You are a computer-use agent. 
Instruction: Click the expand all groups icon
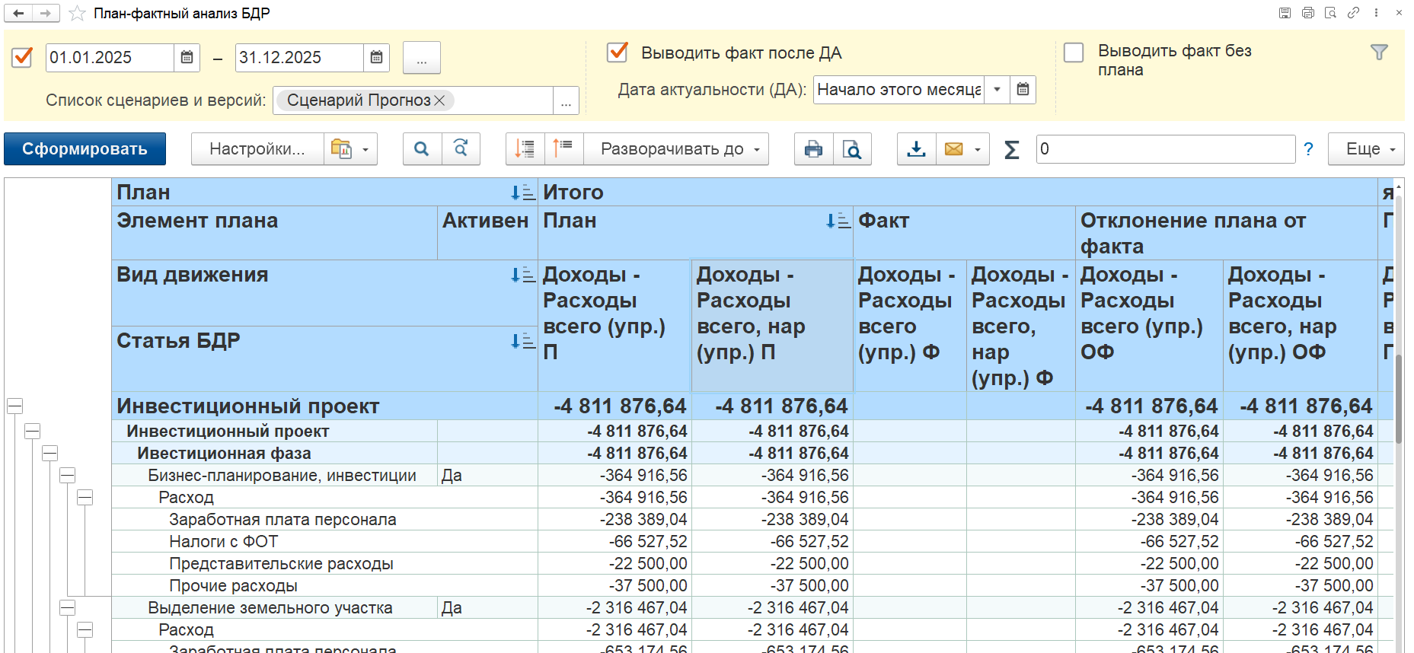point(525,149)
